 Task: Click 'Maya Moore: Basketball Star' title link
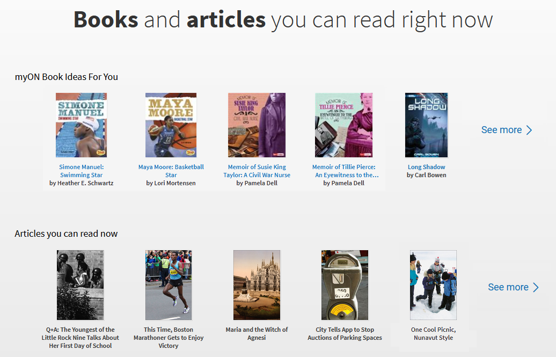point(171,171)
